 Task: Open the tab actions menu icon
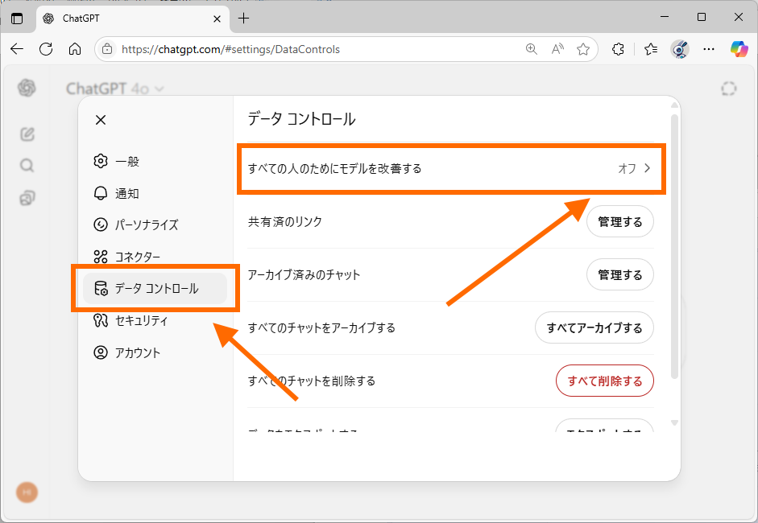17,19
